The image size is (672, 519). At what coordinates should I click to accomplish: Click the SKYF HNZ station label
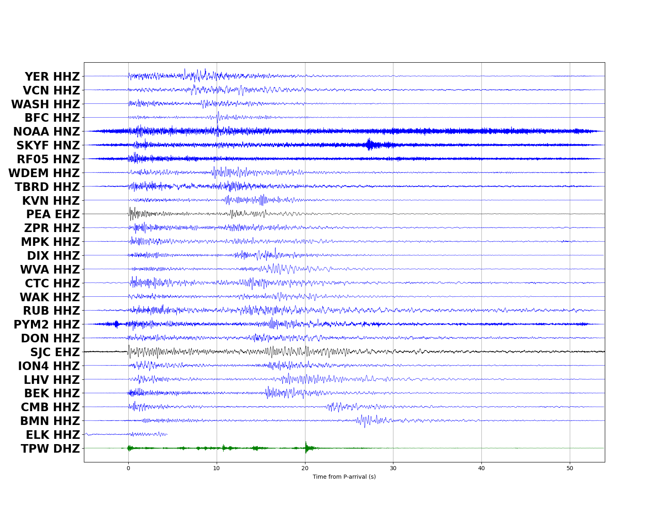(x=48, y=145)
